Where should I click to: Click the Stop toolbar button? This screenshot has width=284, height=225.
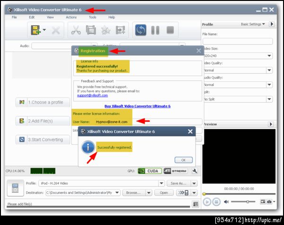(170, 30)
